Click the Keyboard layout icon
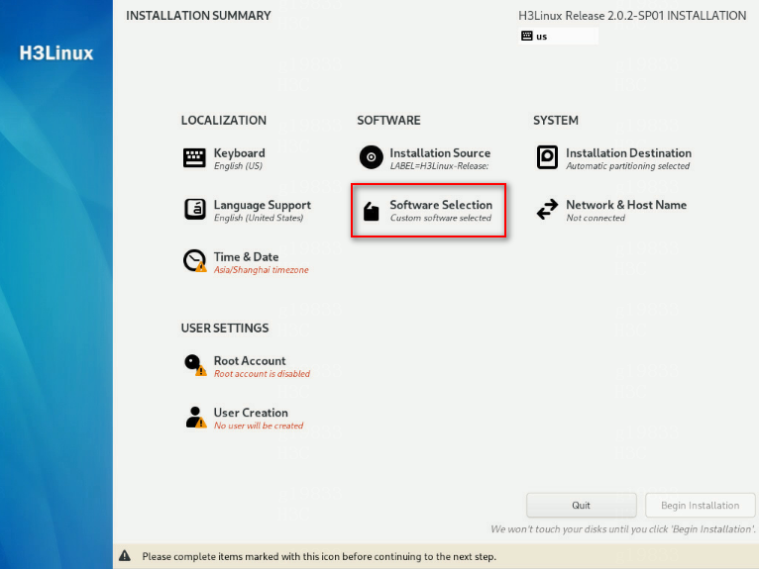 194,157
